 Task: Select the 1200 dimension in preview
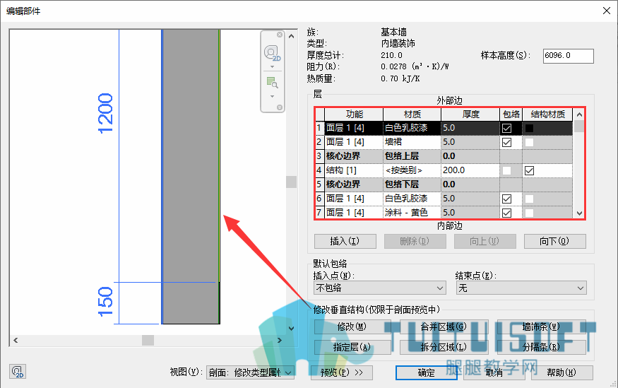[x=106, y=114]
